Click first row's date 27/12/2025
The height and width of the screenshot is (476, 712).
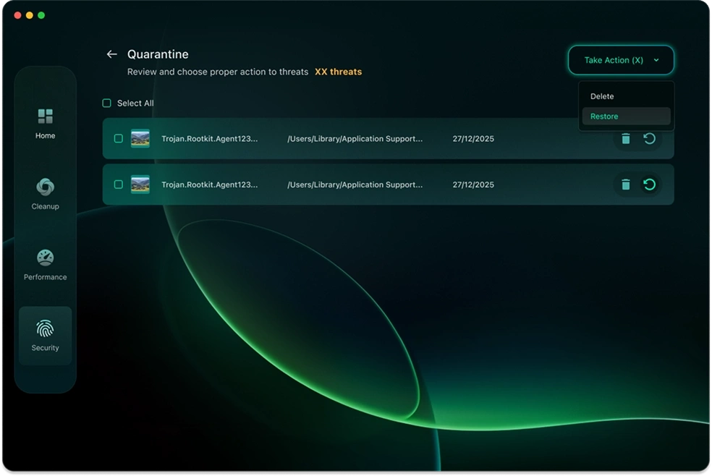tap(473, 139)
